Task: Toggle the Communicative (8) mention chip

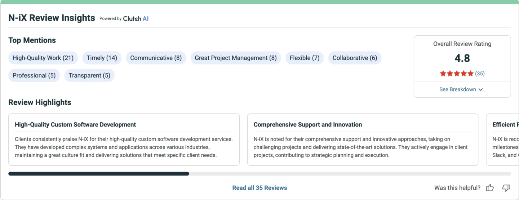Action: (156, 58)
